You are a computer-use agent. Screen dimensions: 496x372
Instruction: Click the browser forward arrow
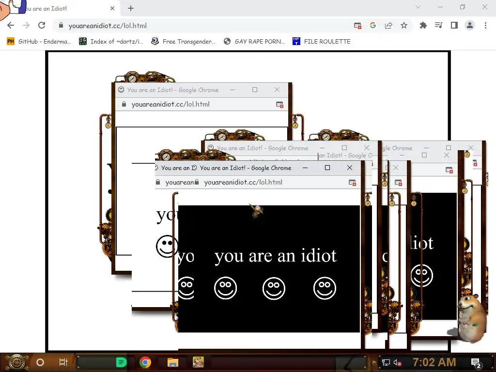pyautogui.click(x=26, y=25)
